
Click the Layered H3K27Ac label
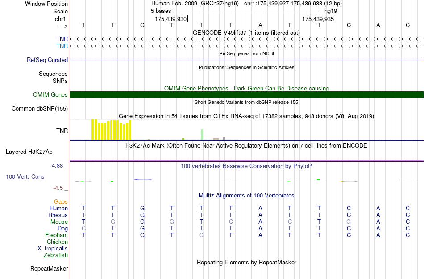pyautogui.click(x=29, y=152)
